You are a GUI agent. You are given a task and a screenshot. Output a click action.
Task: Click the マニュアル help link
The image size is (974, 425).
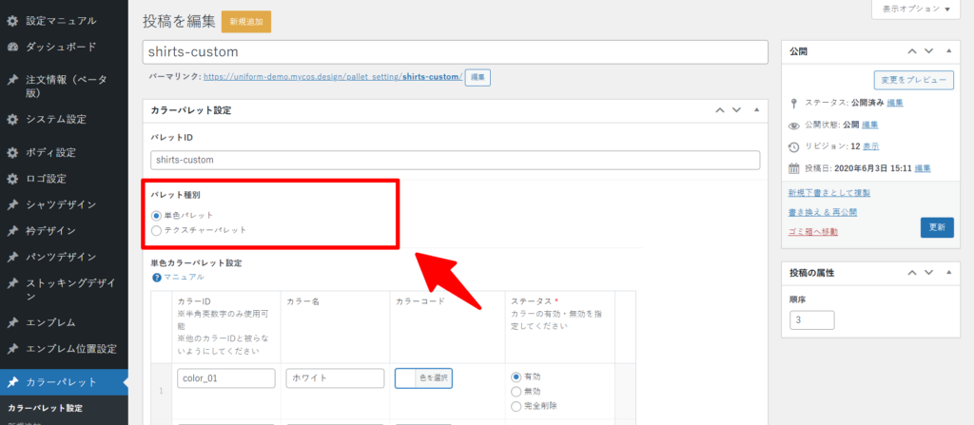[184, 277]
